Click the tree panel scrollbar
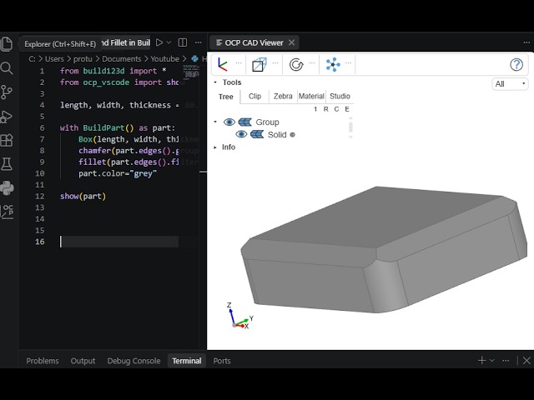534x400 pixels. tap(350, 127)
